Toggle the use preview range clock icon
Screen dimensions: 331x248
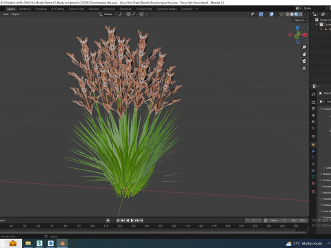tap(265, 220)
